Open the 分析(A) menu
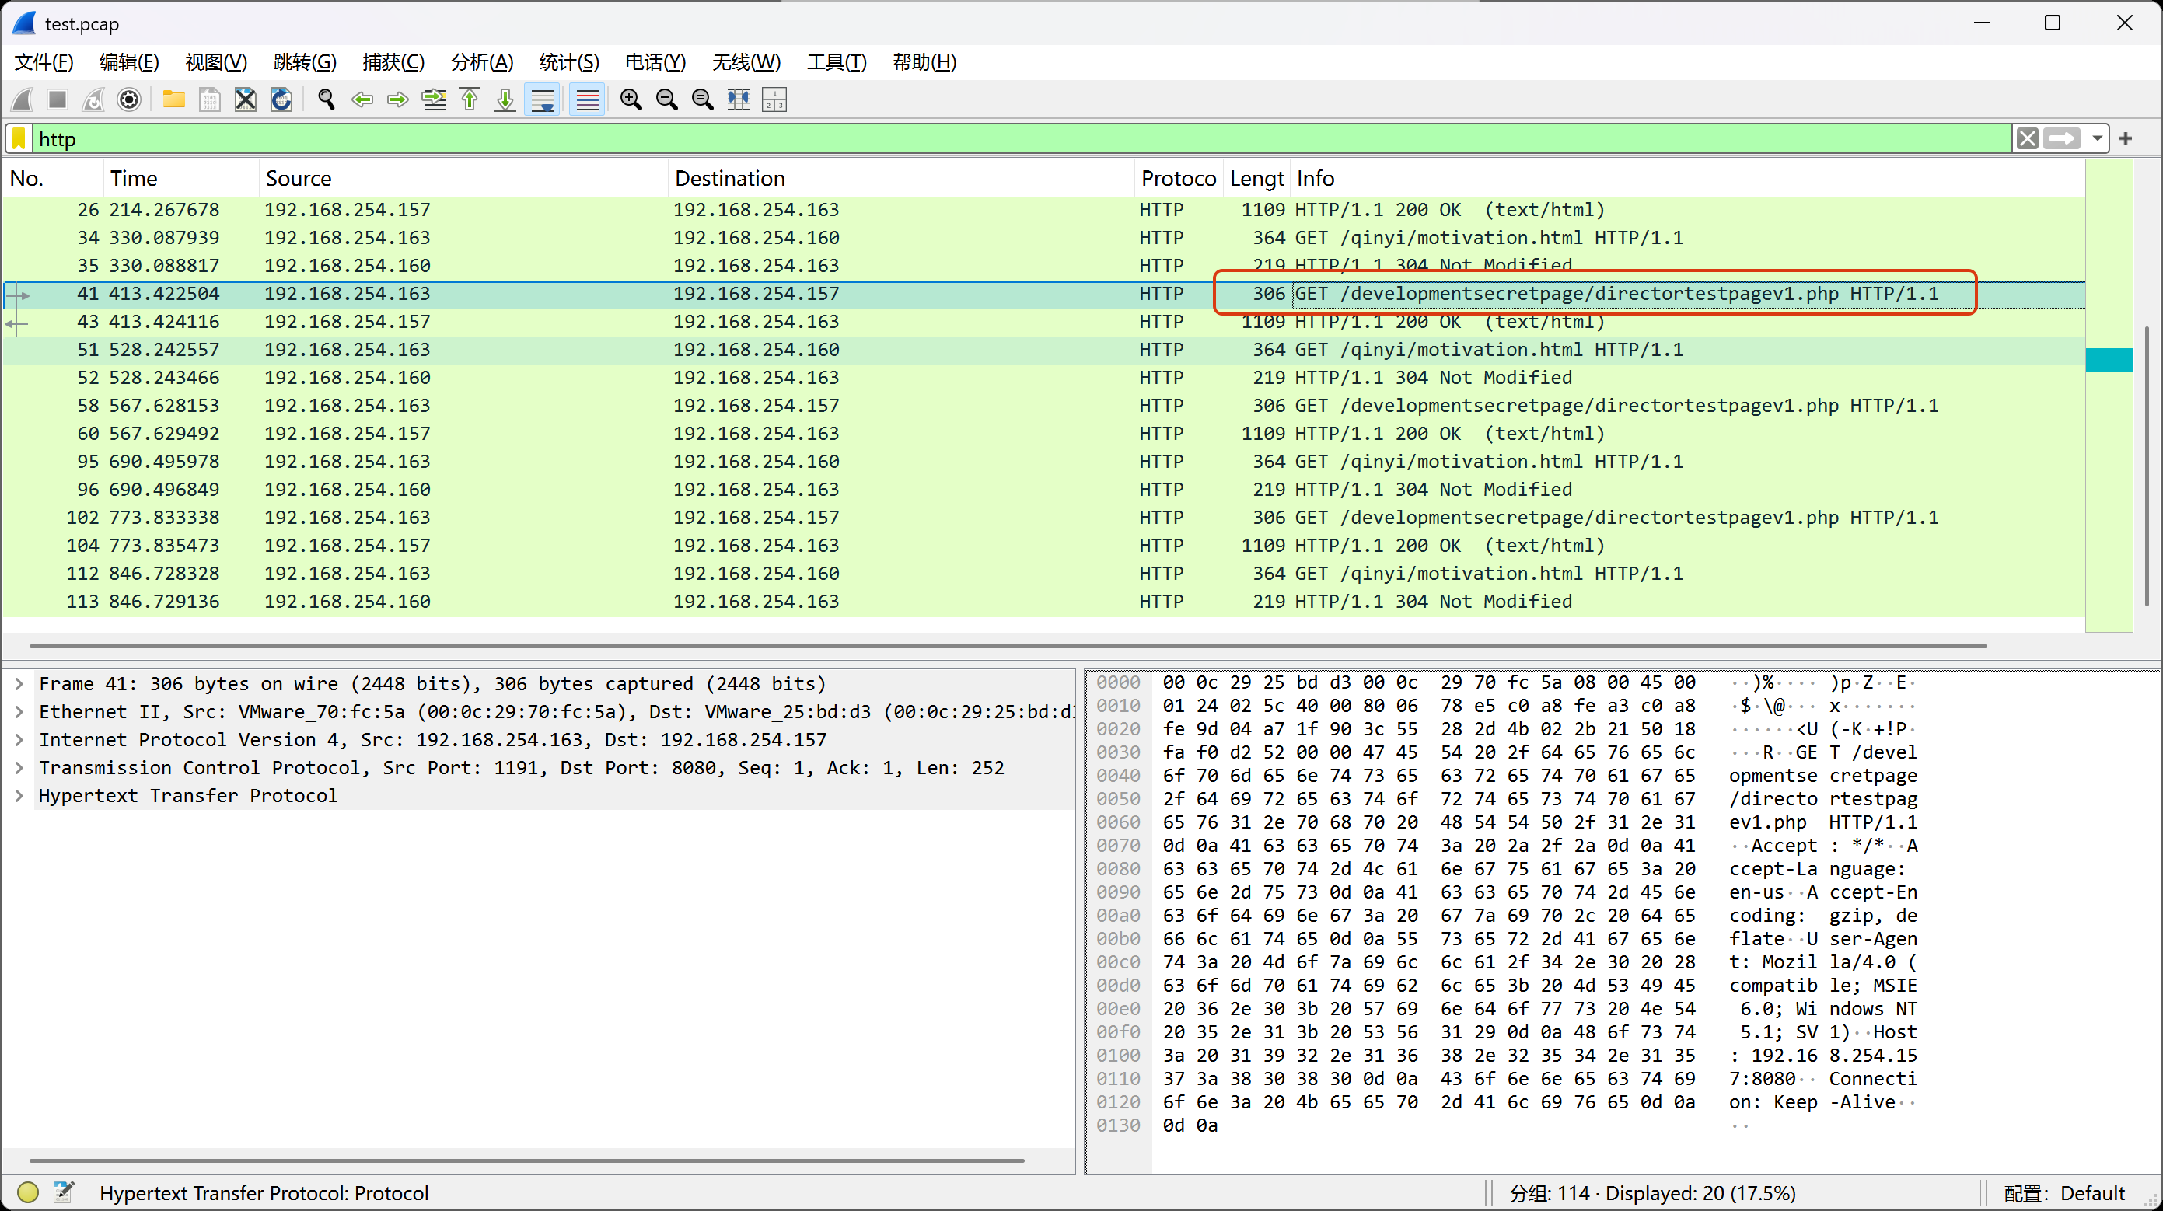Screen dimensions: 2163x1211 (481, 62)
